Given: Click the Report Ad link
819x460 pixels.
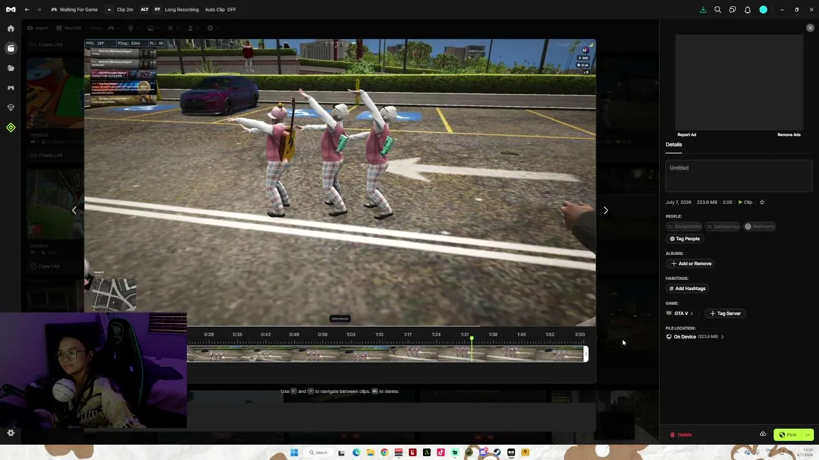Looking at the screenshot, I should (687, 135).
